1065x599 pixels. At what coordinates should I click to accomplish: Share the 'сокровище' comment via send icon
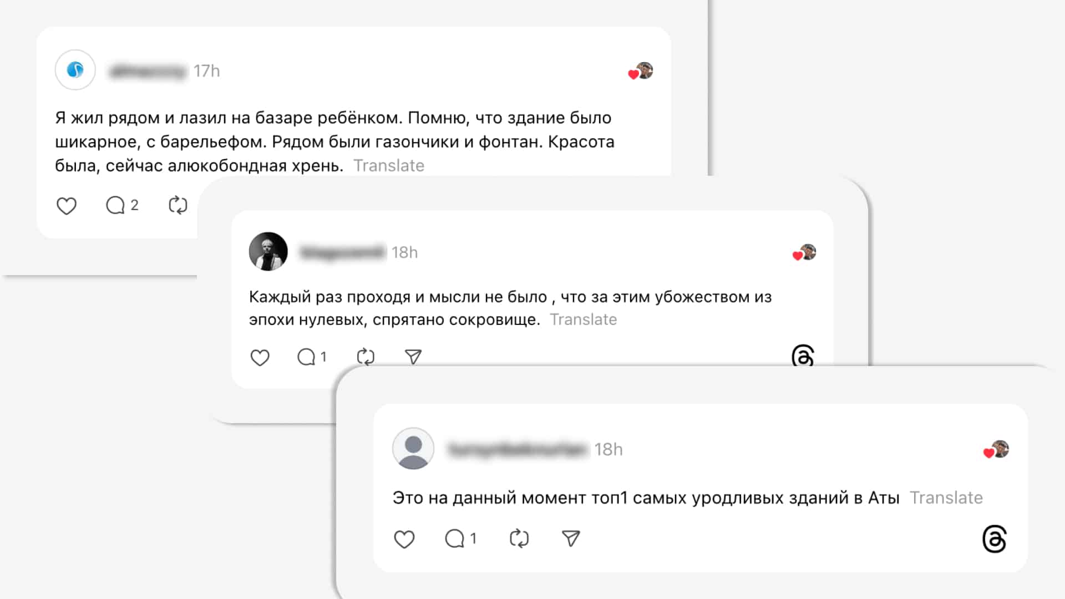[x=413, y=357]
